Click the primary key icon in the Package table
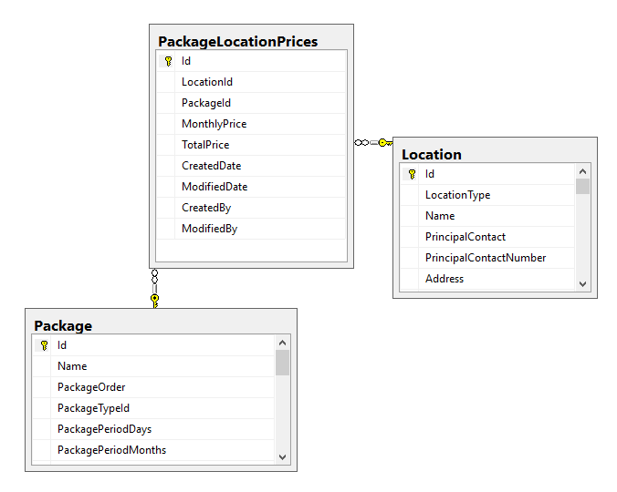 click(44, 345)
